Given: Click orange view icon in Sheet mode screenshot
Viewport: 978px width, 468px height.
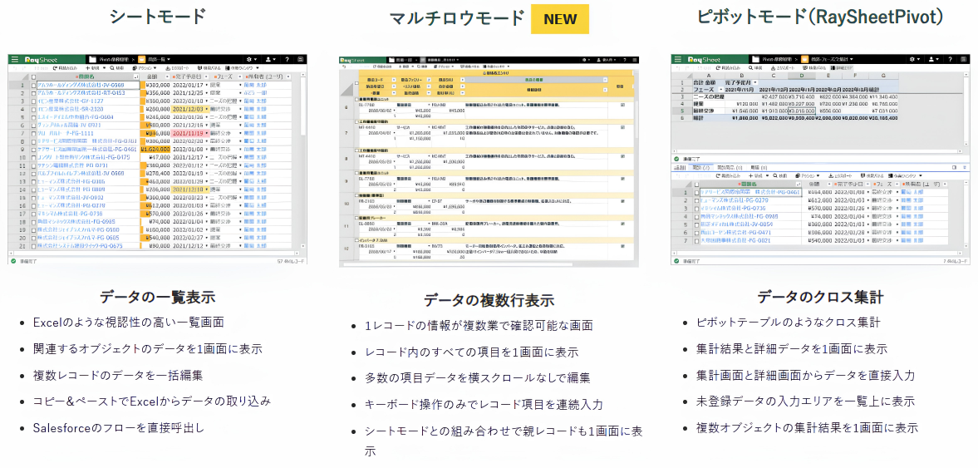Looking at the screenshot, I should click(141, 59).
